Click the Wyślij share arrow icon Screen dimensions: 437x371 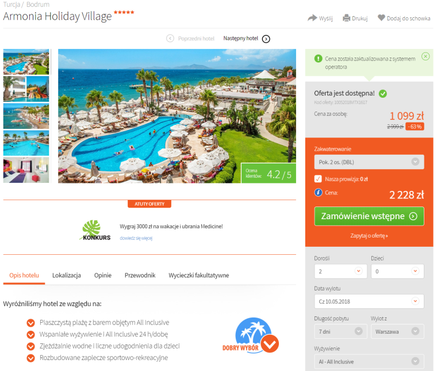pyautogui.click(x=312, y=18)
